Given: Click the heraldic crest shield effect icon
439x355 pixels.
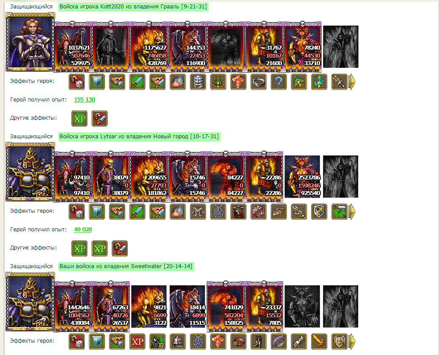Looking at the screenshot, I should [319, 211].
